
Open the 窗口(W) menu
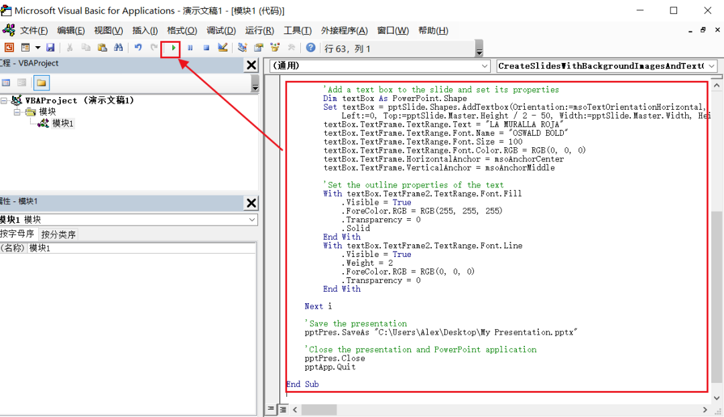(x=392, y=30)
